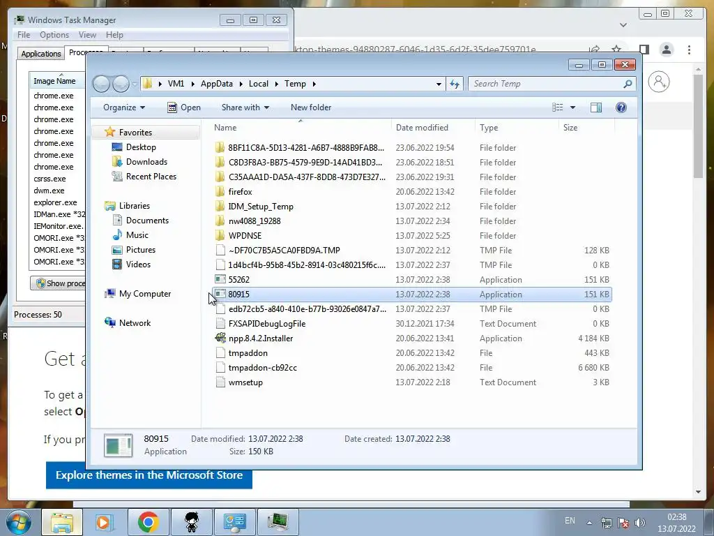Image resolution: width=714 pixels, height=536 pixels.
Task: Click the change view icon in Explorer toolbar
Action: (558, 107)
